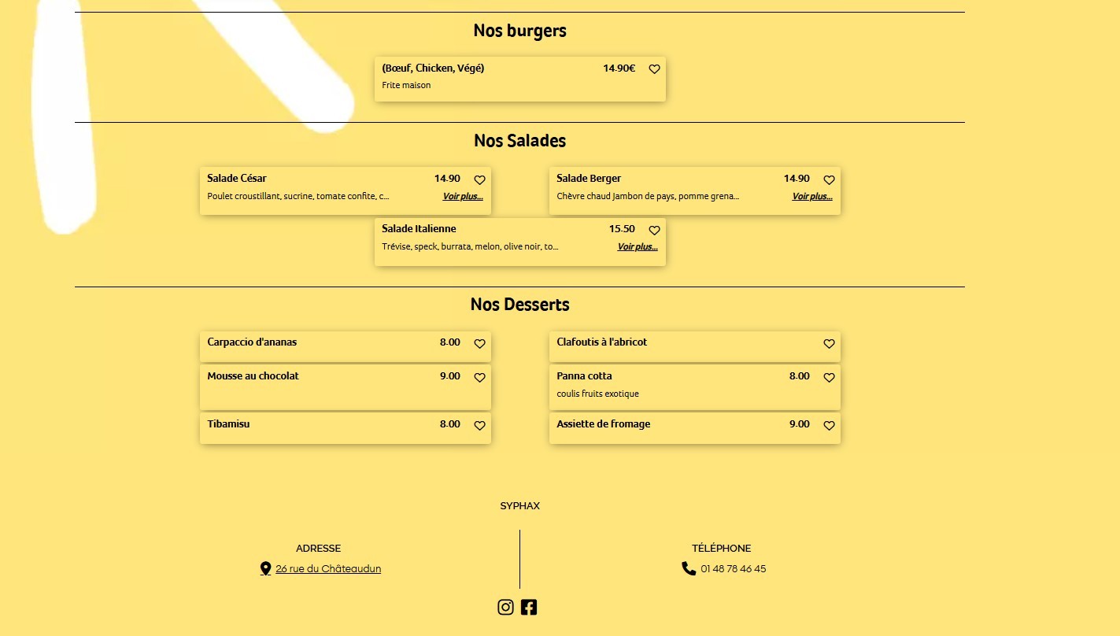The width and height of the screenshot is (1120, 636).
Task: Click the Trévise, speck, burrata description
Action: coord(470,247)
